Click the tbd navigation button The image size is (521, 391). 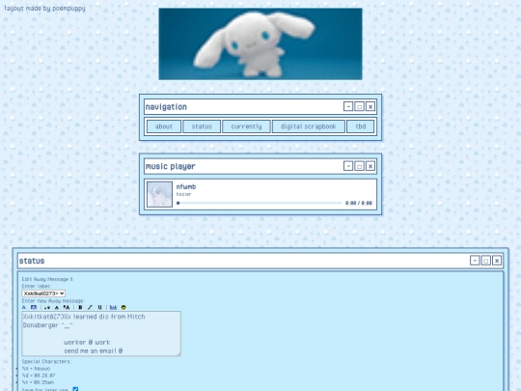[361, 126]
